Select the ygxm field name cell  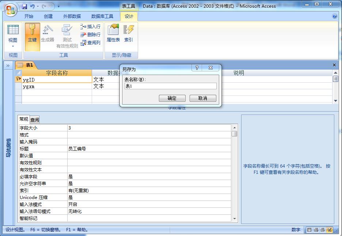click(57, 86)
